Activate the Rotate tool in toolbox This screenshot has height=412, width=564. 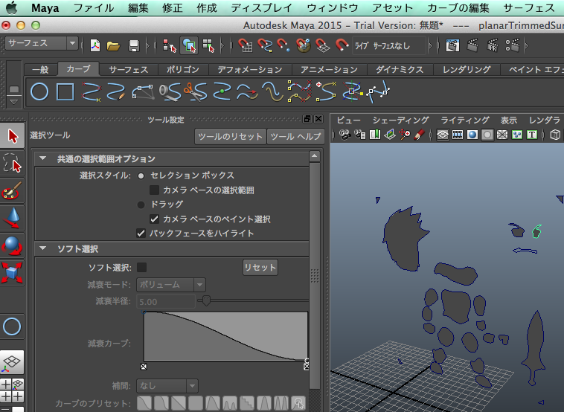pos(12,245)
